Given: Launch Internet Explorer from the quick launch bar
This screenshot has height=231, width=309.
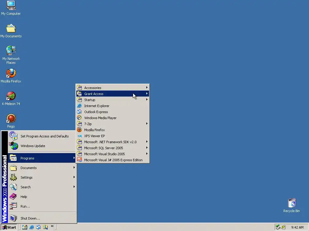Looking at the screenshot, I should tap(31, 227).
